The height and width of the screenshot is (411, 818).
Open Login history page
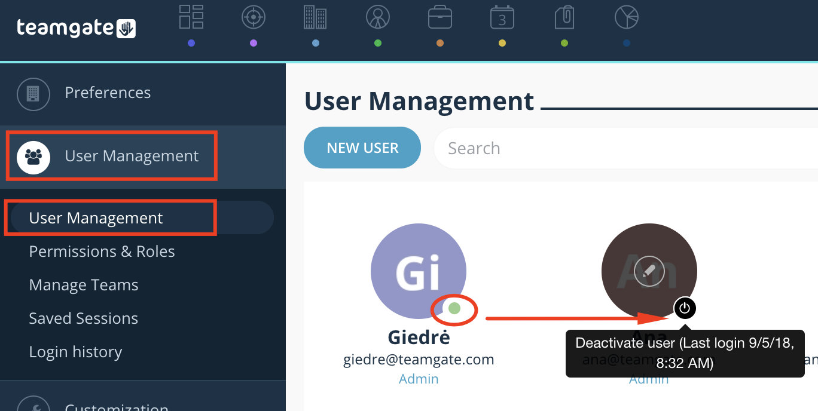pos(75,352)
